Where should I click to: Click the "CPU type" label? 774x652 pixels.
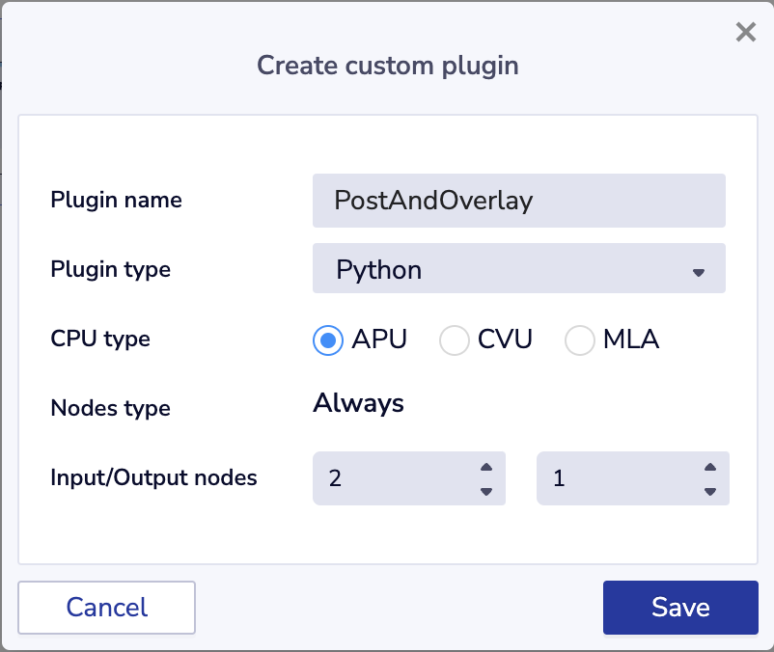(x=100, y=339)
